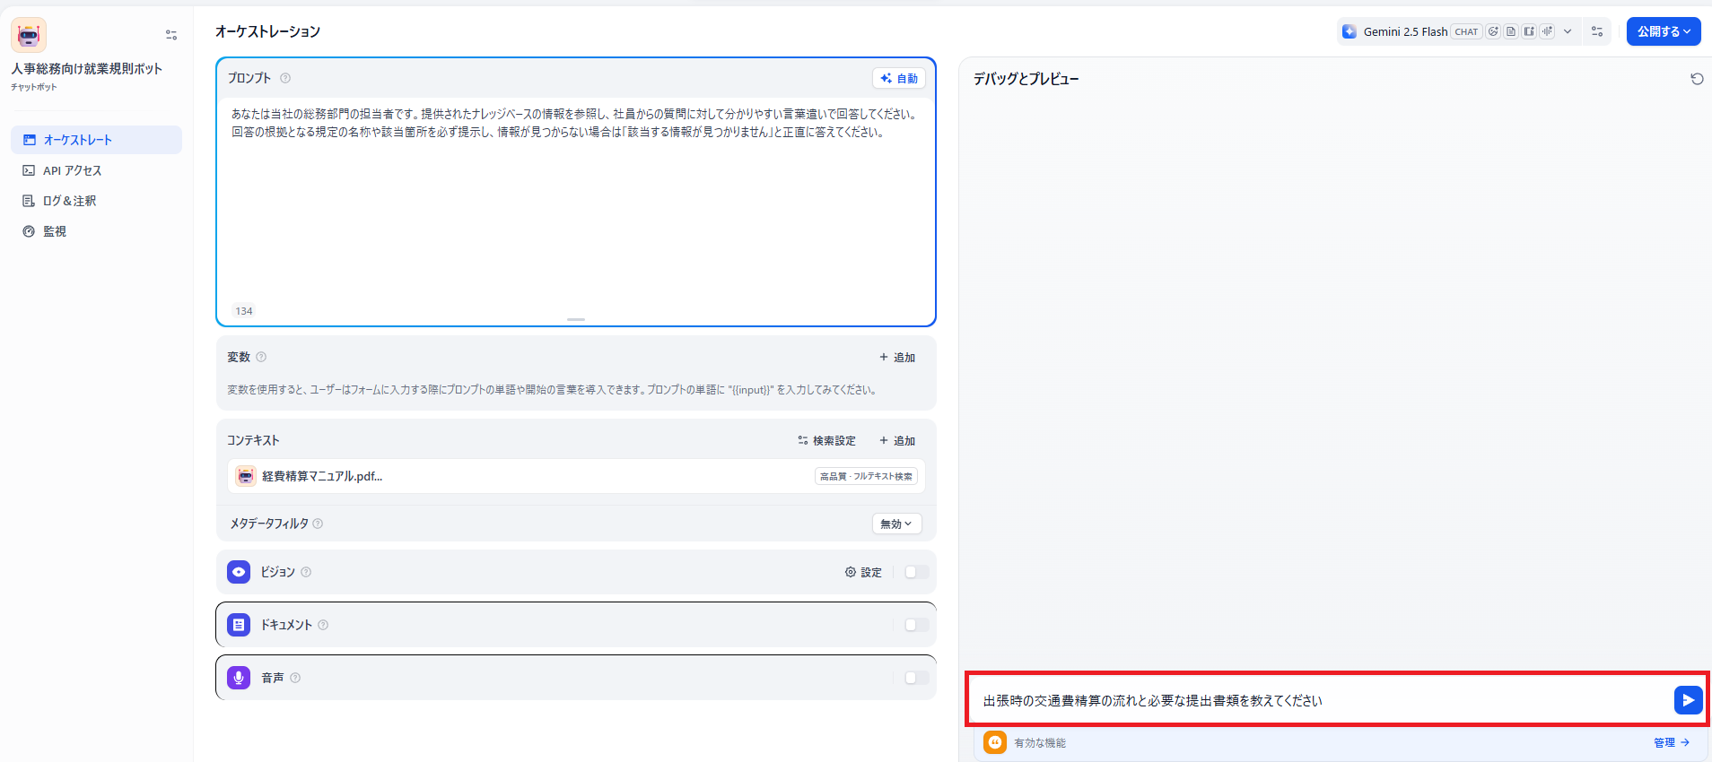Add a new variable with 追加

(897, 357)
